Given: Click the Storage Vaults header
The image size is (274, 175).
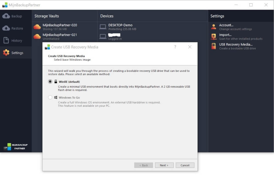Looking at the screenshot, I should click(47, 16).
